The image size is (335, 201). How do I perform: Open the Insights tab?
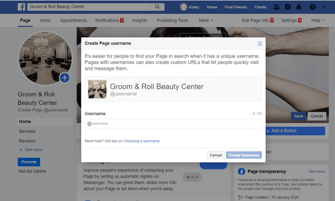(140, 20)
